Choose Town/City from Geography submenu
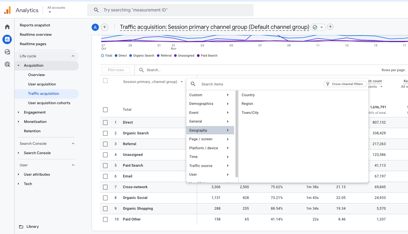This screenshot has height=234, width=408. coord(250,113)
